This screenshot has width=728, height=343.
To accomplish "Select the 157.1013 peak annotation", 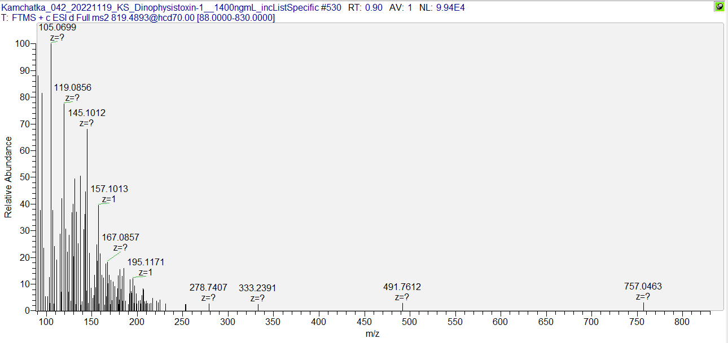I will point(109,189).
